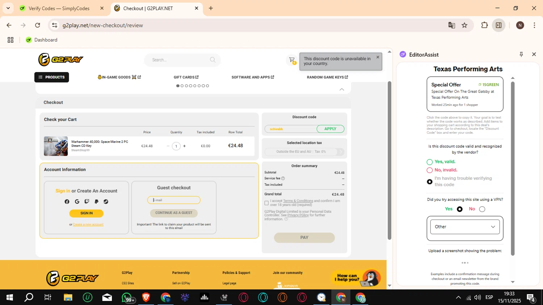Open SOFTWARE AND APPS link
The image size is (543, 305).
[x=253, y=77]
